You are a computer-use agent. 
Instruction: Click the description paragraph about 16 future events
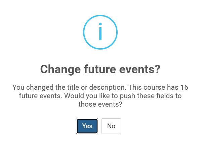pos(100,96)
